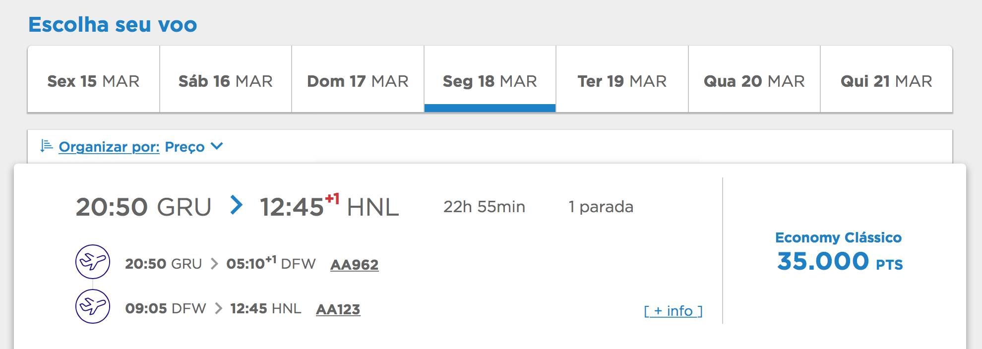Select the Economy Clássico 35.000 PTS fare
The width and height of the screenshot is (982, 349).
[x=839, y=251]
